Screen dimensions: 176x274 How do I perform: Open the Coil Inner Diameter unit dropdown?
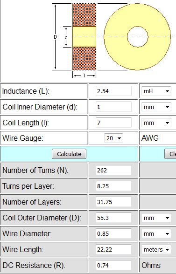point(156,107)
